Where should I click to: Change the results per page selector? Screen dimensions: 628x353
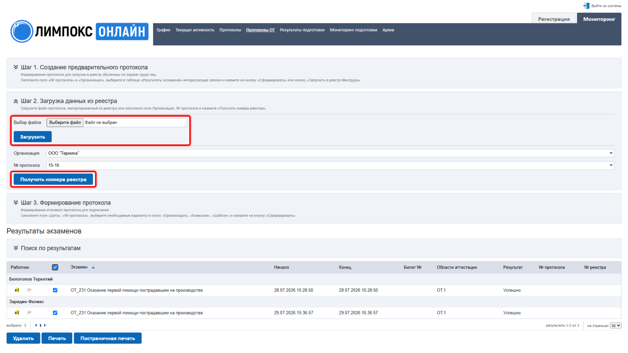click(x=615, y=326)
